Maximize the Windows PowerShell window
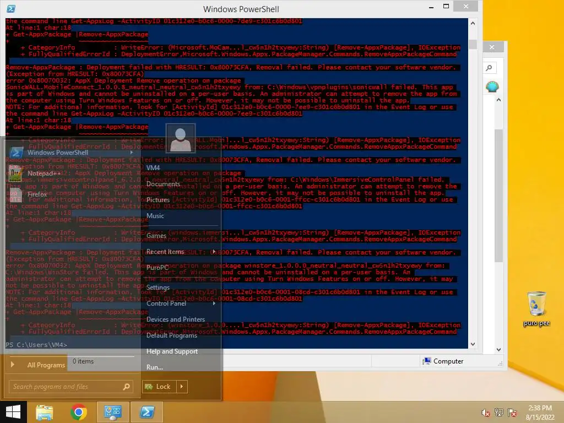564x423 pixels. [x=446, y=7]
